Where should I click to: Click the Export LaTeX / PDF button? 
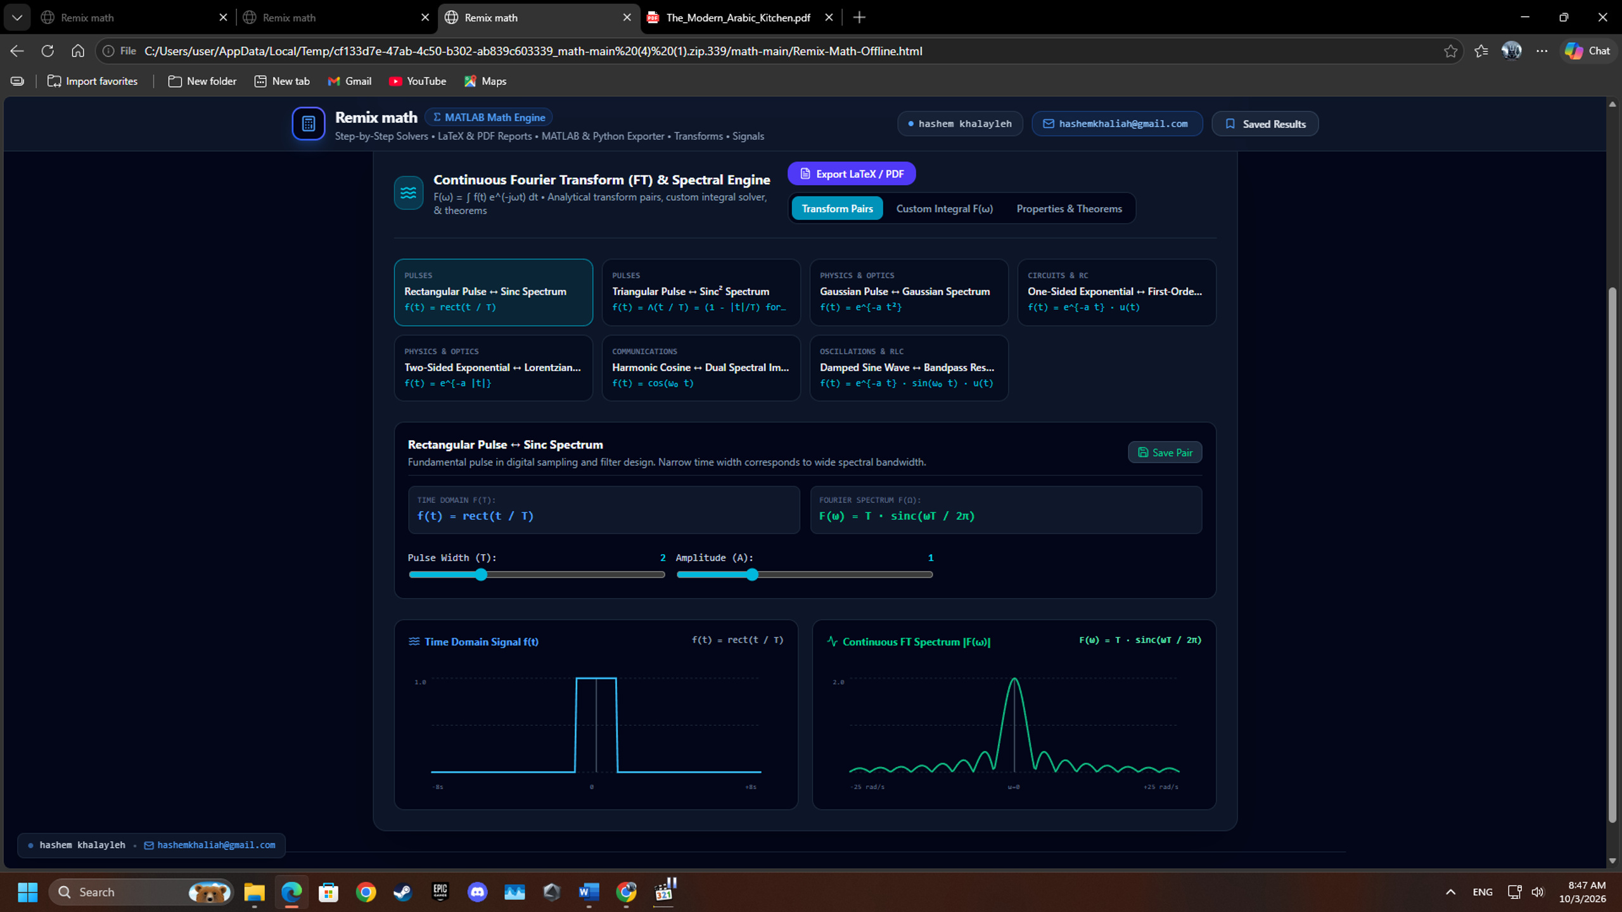852,174
